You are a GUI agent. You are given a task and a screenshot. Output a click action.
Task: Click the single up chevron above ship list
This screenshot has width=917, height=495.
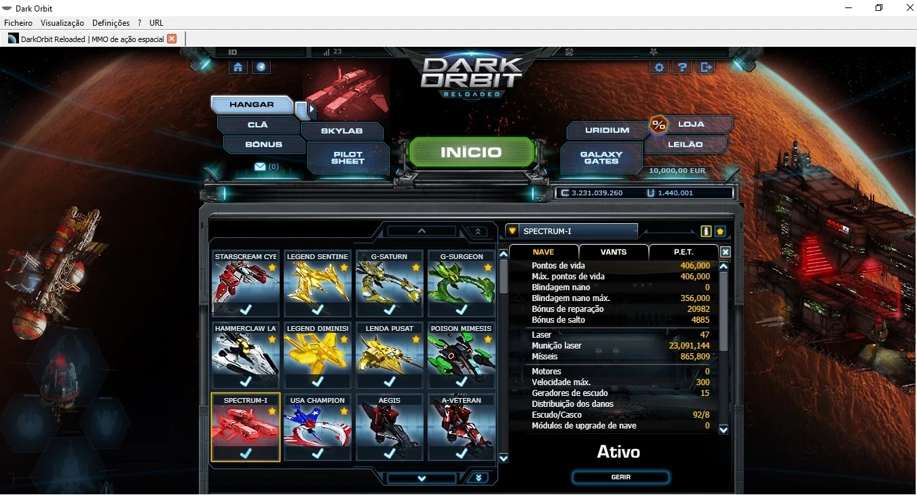tap(422, 231)
